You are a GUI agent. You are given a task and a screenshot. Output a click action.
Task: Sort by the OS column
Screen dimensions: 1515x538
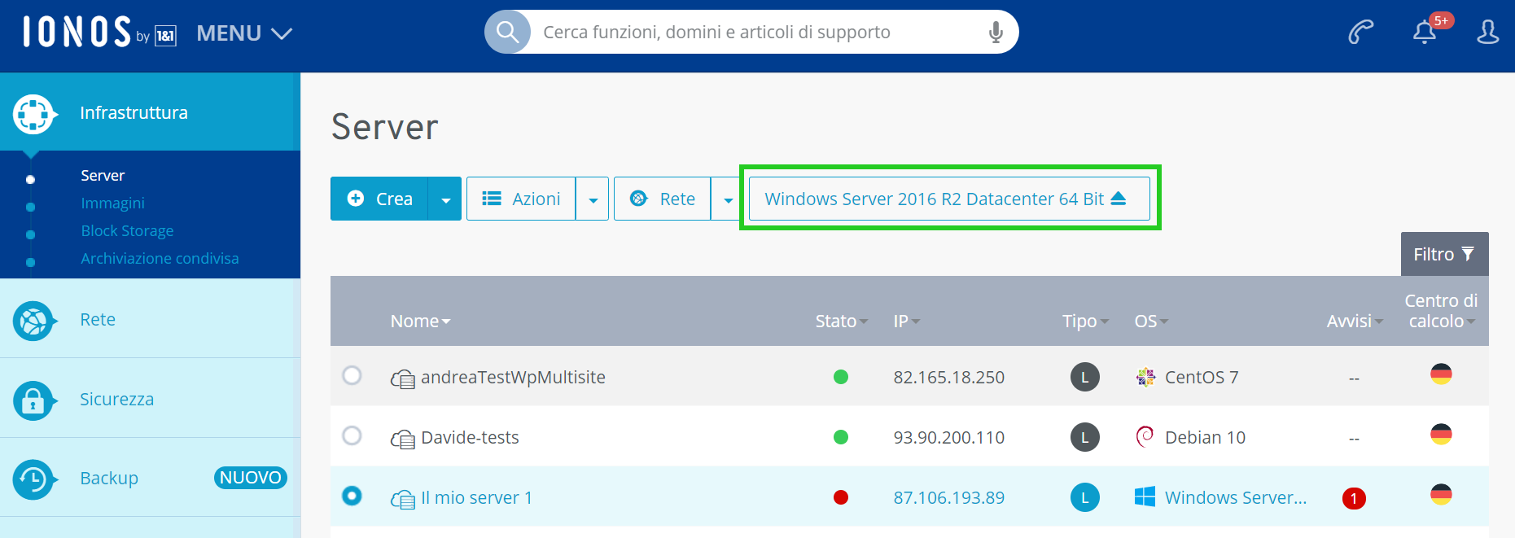(1151, 321)
